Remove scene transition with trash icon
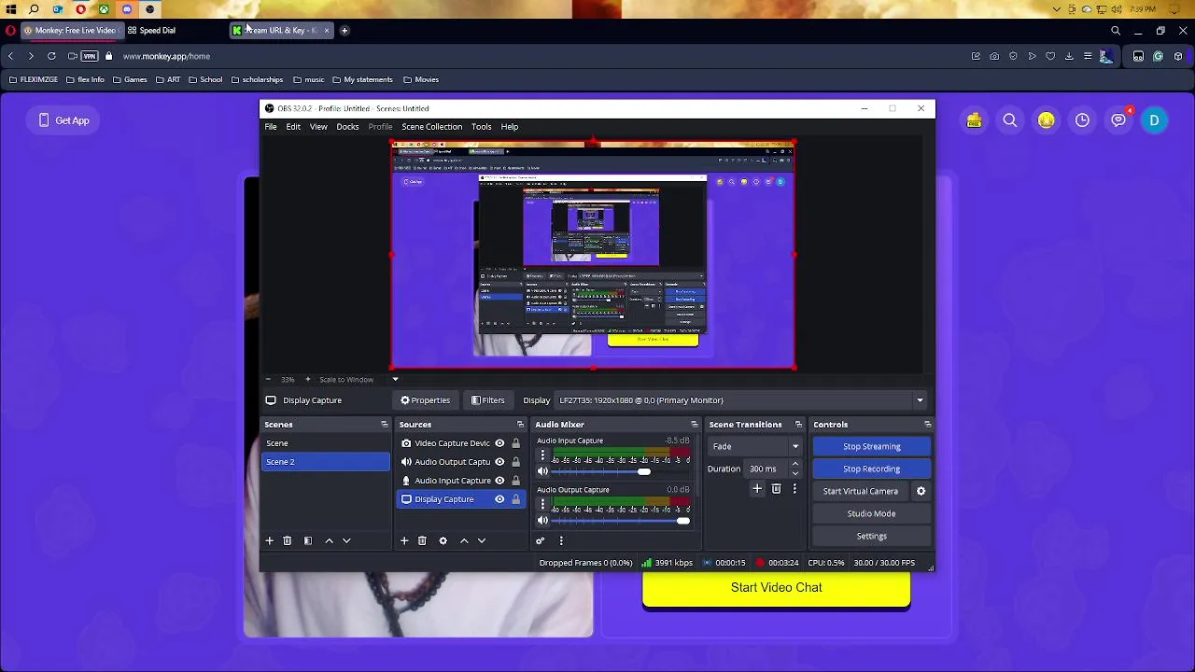The width and height of the screenshot is (1195, 672). click(x=776, y=489)
